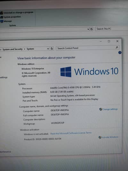
Task: Focus the Search This PC field
Action: point(111,29)
